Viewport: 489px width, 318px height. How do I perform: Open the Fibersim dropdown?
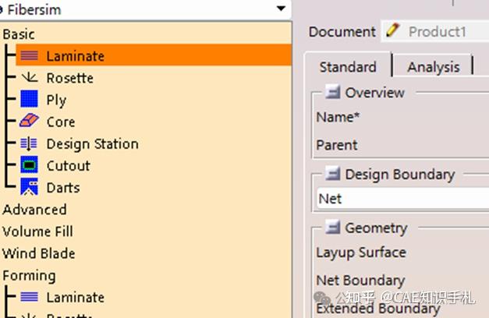click(281, 9)
